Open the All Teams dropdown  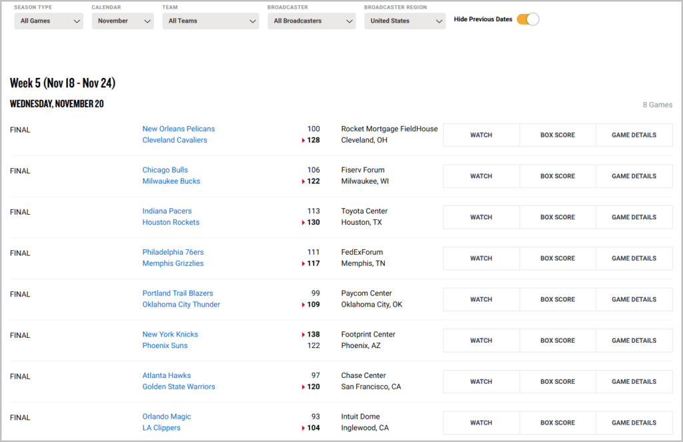pyautogui.click(x=211, y=21)
